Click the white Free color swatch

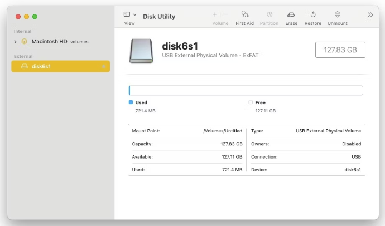click(x=251, y=102)
